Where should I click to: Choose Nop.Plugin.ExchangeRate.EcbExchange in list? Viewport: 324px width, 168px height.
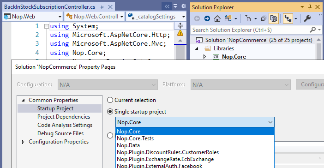[195, 159]
